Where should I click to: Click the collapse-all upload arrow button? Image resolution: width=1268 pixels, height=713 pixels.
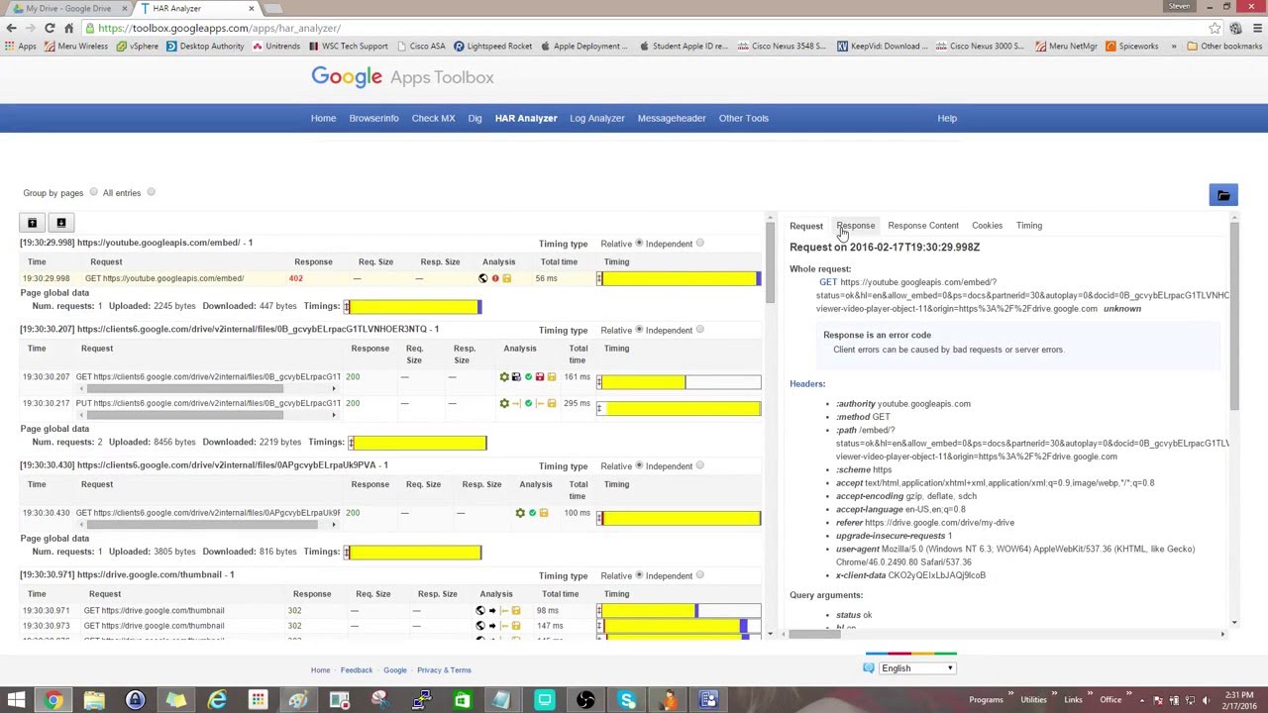(32, 223)
